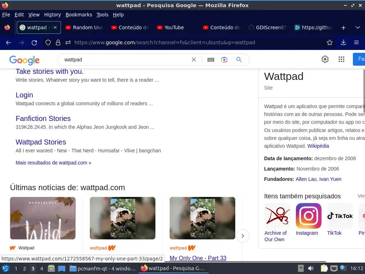Search by image with camera icon
Viewport: 365px width, 274px height.
pos(224,60)
